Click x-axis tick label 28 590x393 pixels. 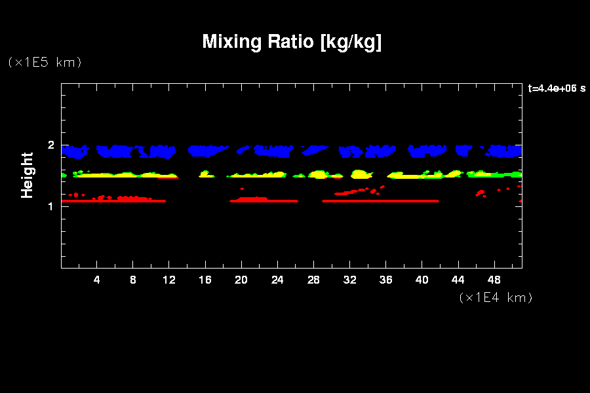pos(313,280)
